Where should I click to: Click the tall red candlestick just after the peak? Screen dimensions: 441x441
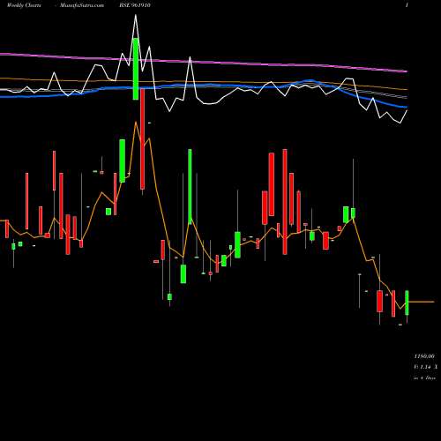[143, 139]
